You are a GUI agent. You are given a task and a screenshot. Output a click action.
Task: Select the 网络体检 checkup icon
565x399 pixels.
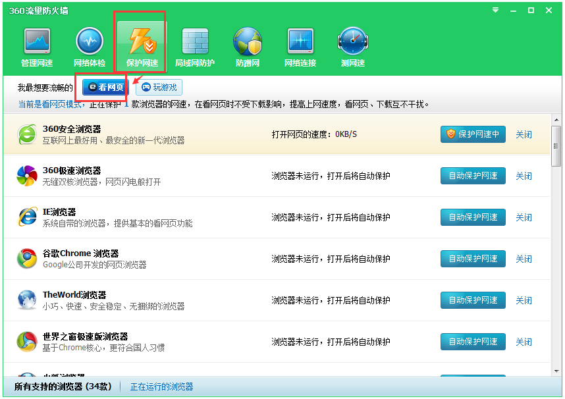[90, 42]
